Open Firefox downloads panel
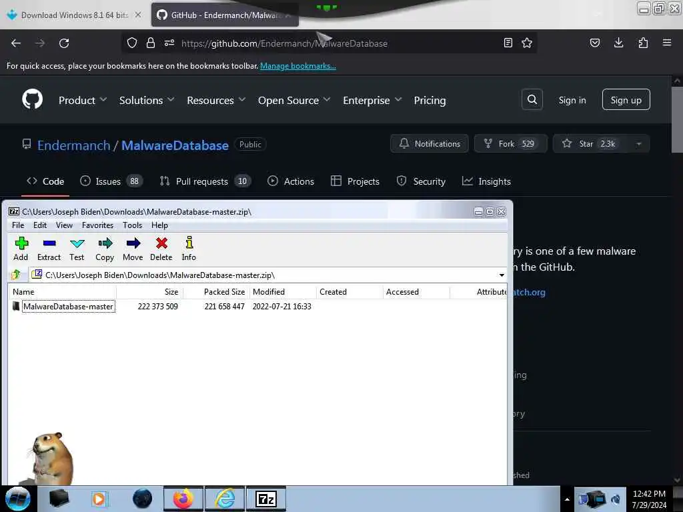The image size is (683, 512). tap(618, 43)
